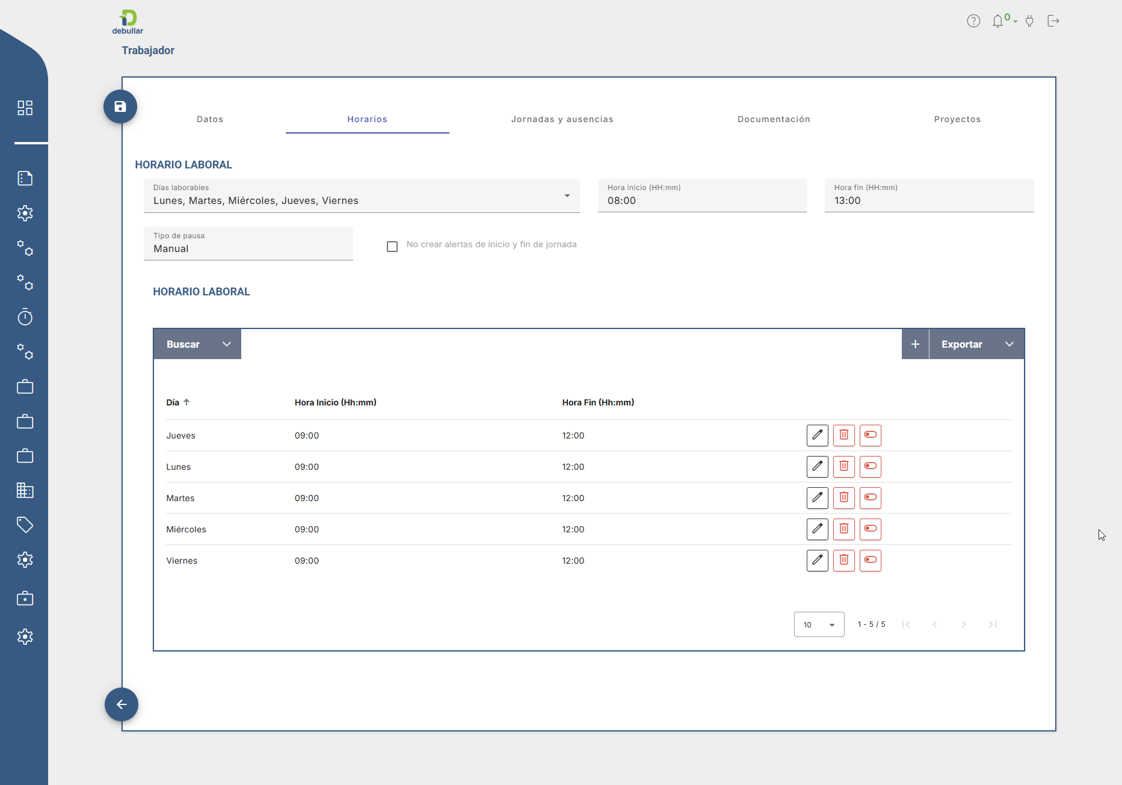Edit the Jueves schedule row
The image size is (1122, 785).
coord(817,435)
